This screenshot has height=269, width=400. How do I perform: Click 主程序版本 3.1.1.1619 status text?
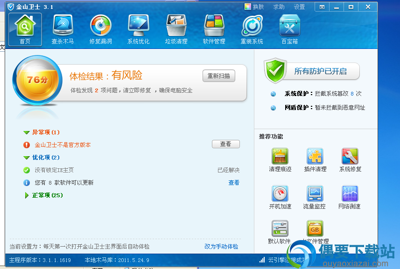pyautogui.click(x=40, y=260)
